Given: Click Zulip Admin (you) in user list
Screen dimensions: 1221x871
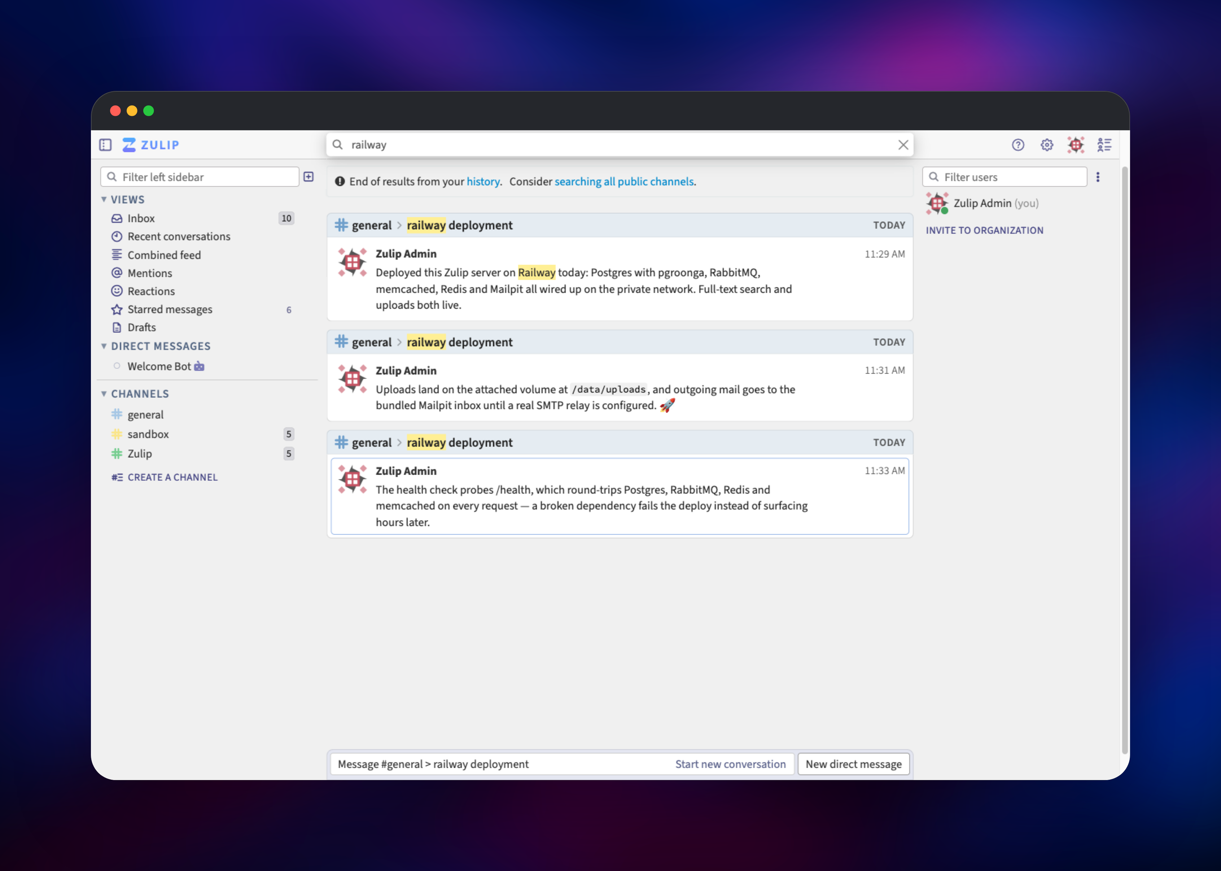Looking at the screenshot, I should coord(996,203).
